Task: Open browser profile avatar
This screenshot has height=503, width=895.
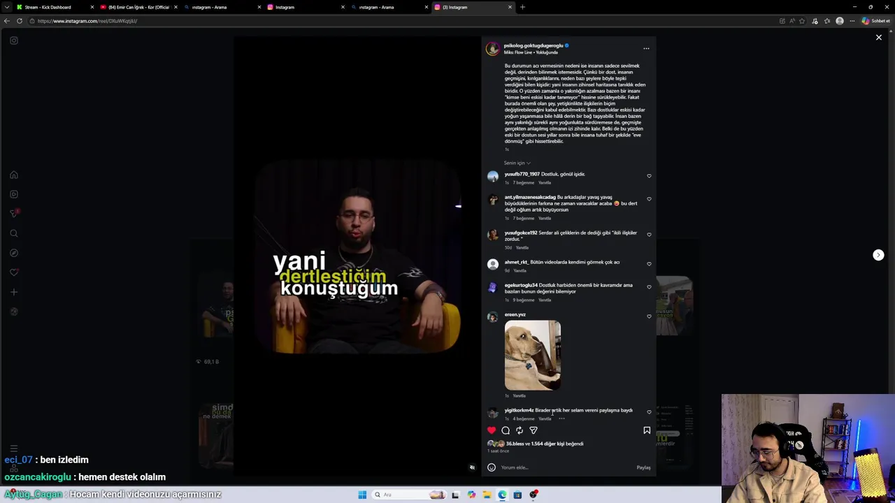Action: pyautogui.click(x=840, y=21)
